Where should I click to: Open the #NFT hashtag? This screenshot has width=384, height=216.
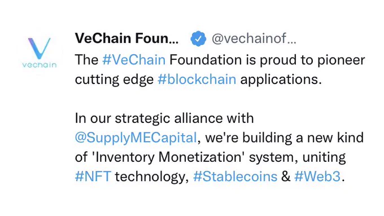pyautogui.click(x=93, y=176)
